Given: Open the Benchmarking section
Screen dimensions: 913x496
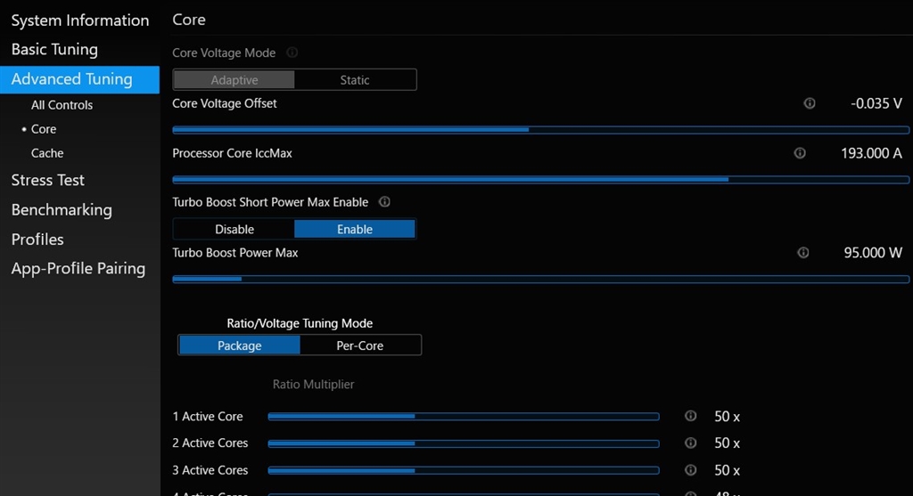Looking at the screenshot, I should (x=62, y=210).
